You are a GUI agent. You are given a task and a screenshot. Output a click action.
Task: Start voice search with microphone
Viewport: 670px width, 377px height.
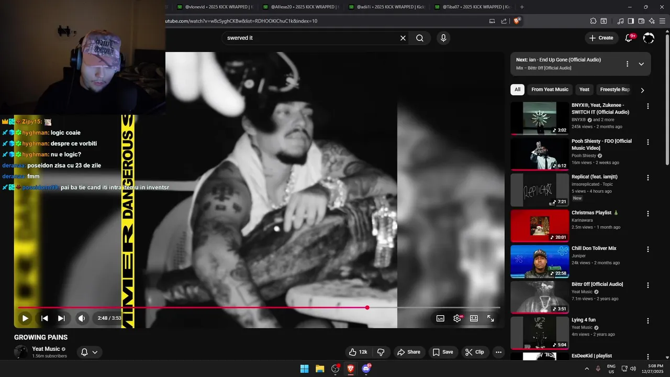(443, 38)
